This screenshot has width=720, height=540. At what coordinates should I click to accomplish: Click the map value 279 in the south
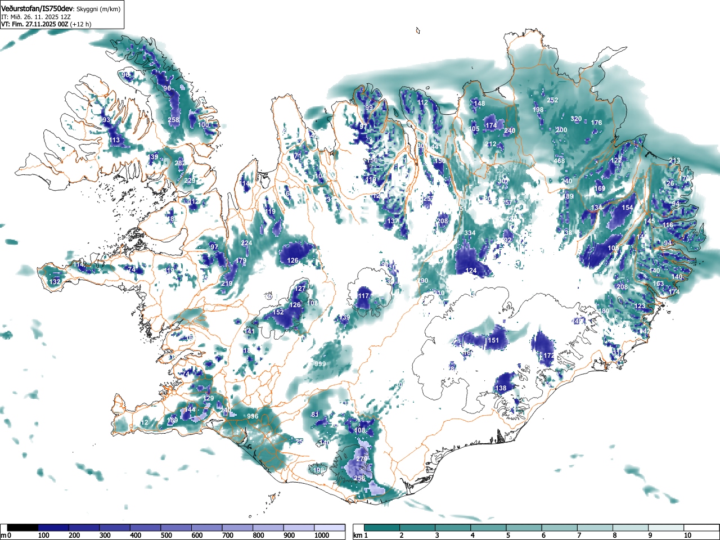362,459
